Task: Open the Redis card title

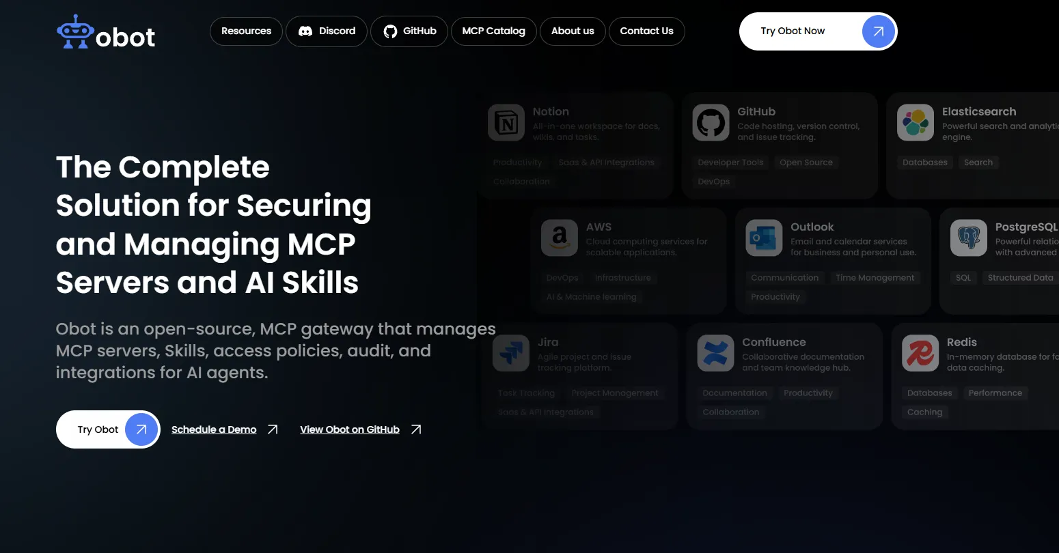Action: pos(962,343)
